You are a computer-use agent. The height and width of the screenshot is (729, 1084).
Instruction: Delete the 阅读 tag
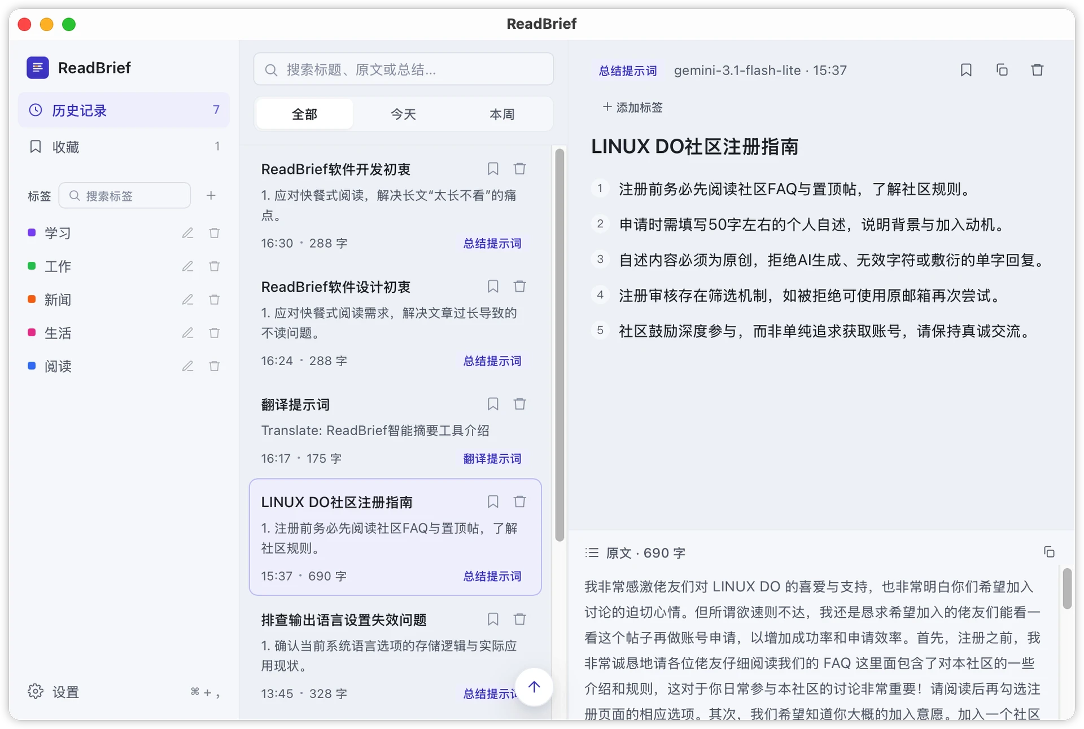(215, 366)
